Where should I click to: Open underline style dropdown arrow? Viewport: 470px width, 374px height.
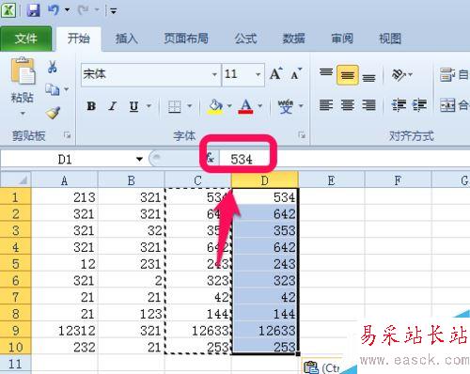pyautogui.click(x=149, y=106)
